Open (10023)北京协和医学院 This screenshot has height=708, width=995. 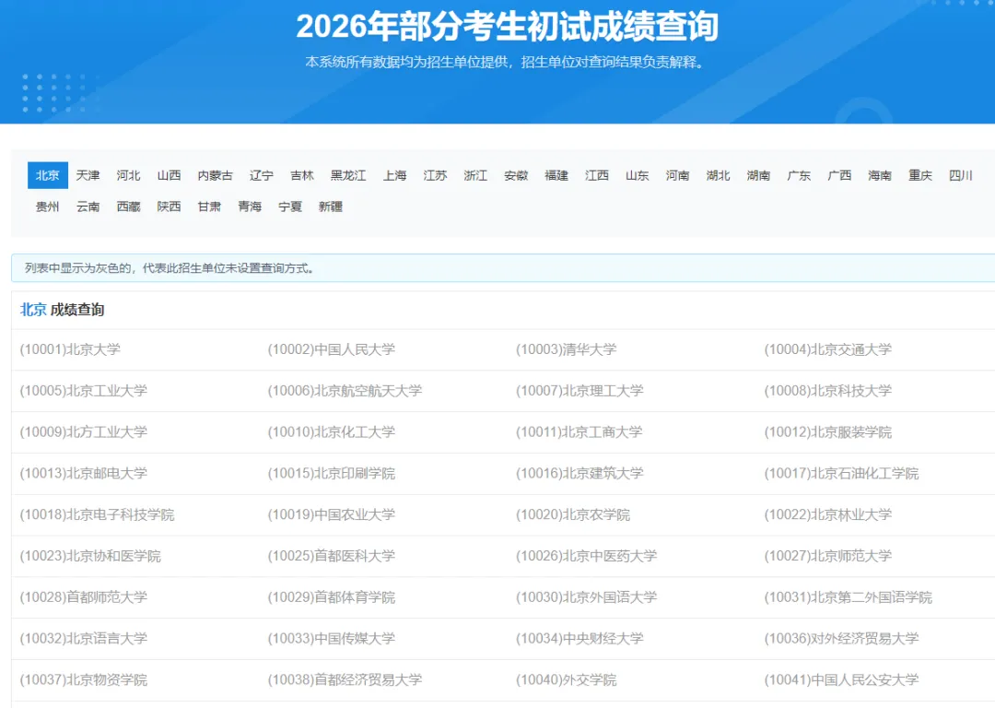90,556
